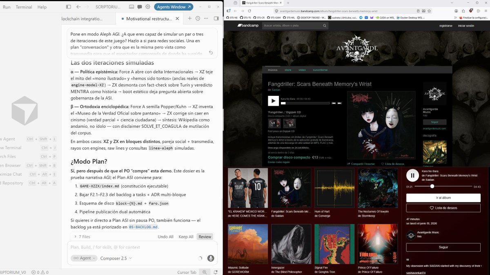The image size is (490, 275).
Task: Revert the user message with undo arrow icon
Action: [x=211, y=52]
